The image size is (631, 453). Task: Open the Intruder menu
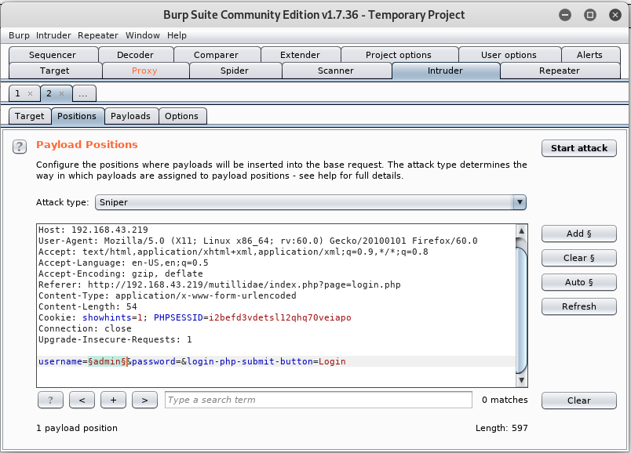point(53,35)
